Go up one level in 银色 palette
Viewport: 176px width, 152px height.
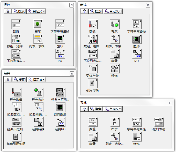(x=8, y=11)
